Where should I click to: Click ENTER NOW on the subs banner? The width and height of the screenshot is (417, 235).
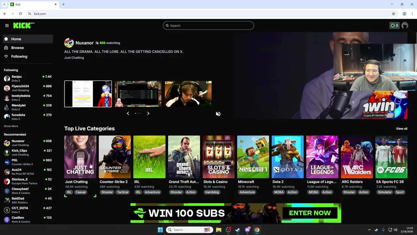click(310, 213)
